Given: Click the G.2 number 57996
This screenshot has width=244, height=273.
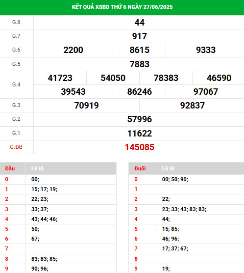Looking at the screenshot, I should (139, 119).
